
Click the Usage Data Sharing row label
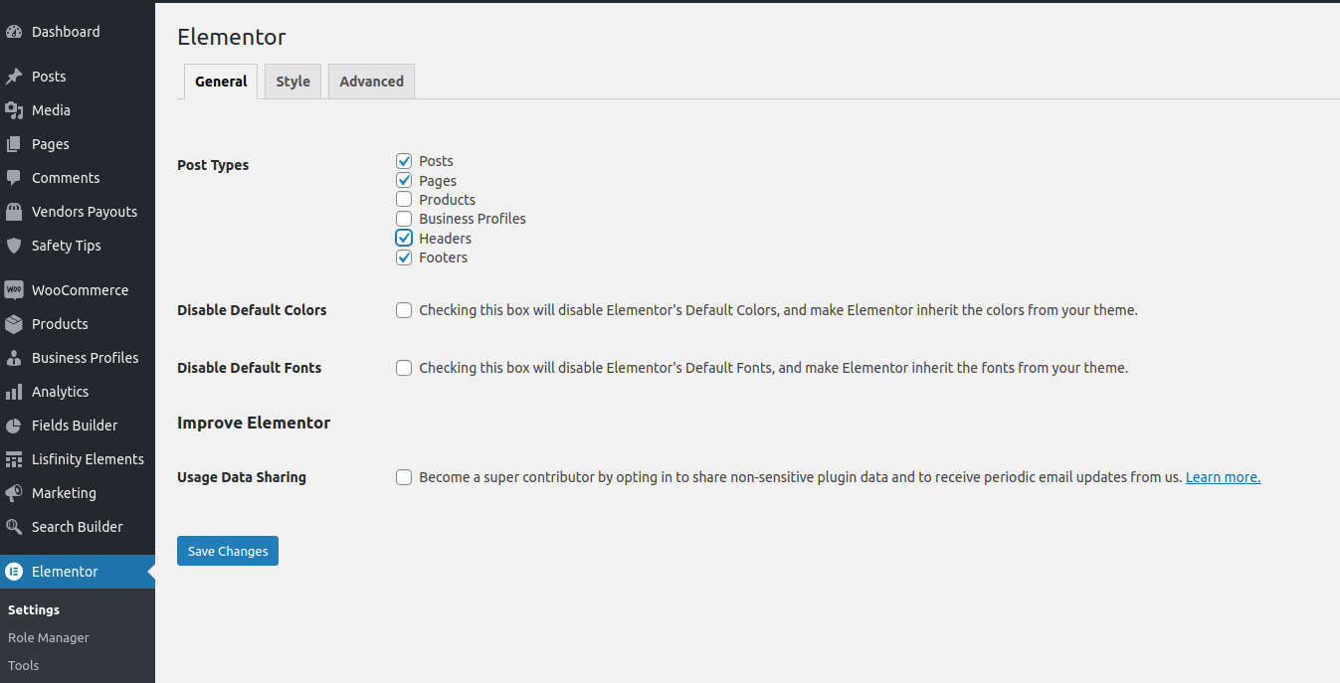[x=242, y=477]
